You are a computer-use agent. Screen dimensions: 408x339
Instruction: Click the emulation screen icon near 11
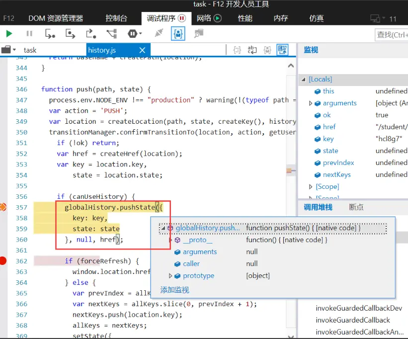coord(376,18)
